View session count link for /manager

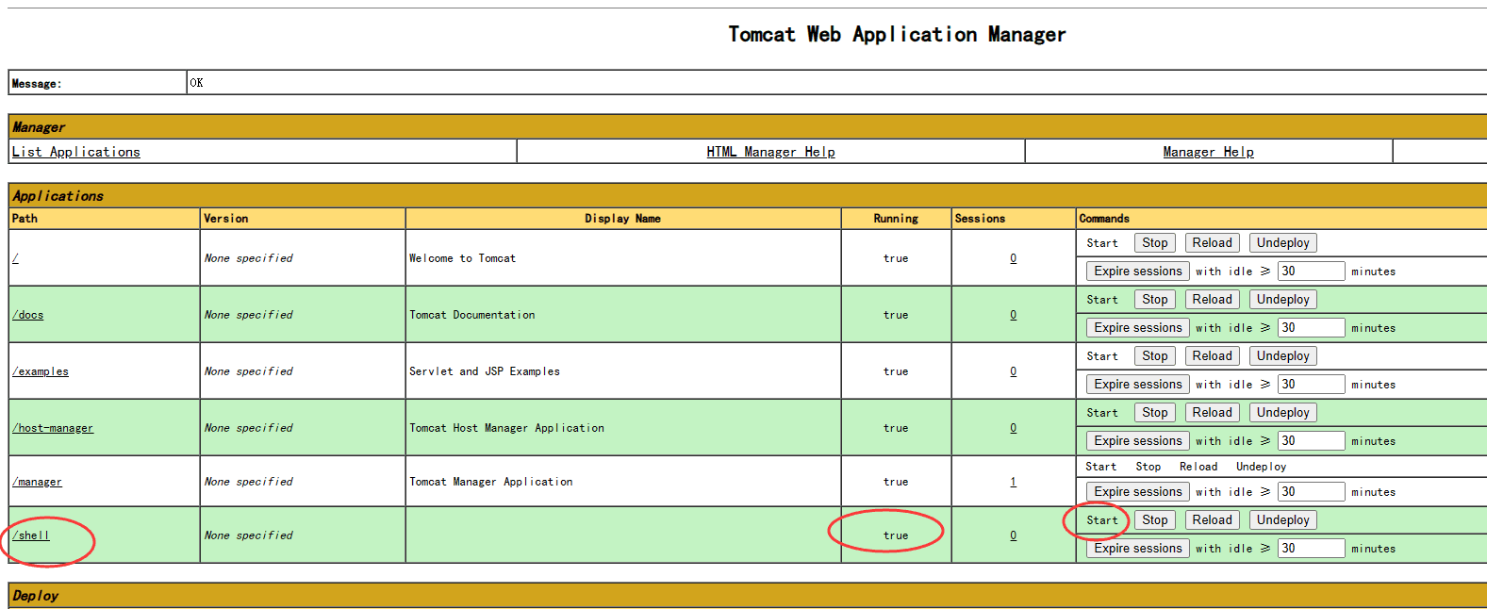click(x=1014, y=482)
